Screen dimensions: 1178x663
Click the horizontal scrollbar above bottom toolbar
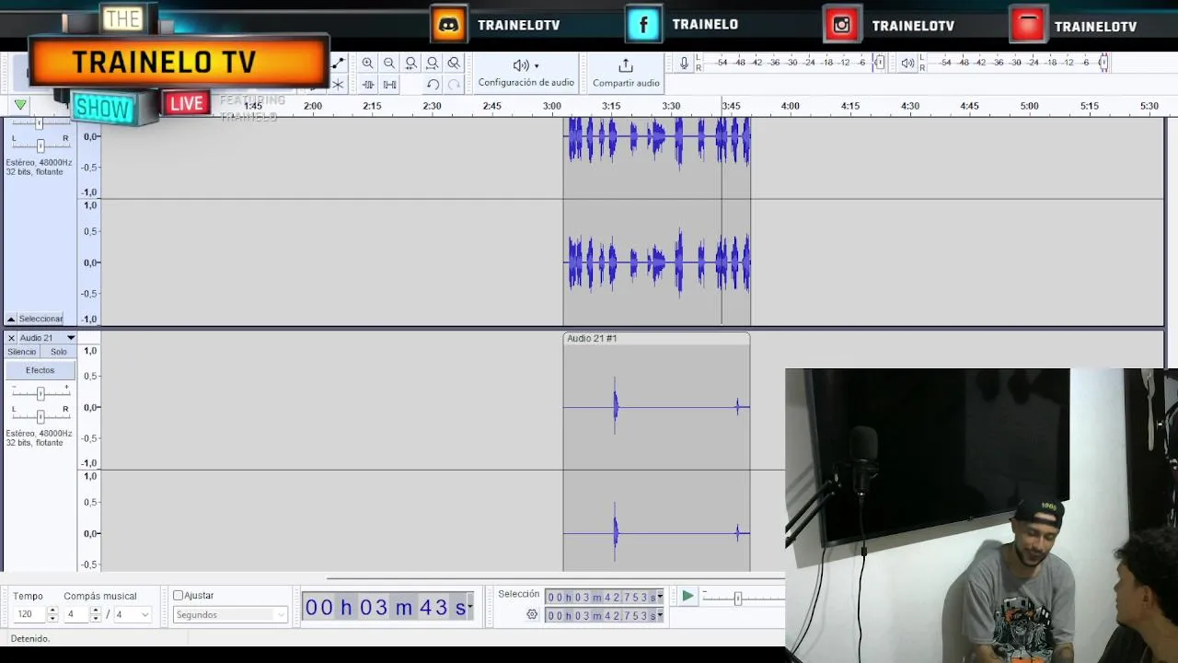[x=556, y=578]
